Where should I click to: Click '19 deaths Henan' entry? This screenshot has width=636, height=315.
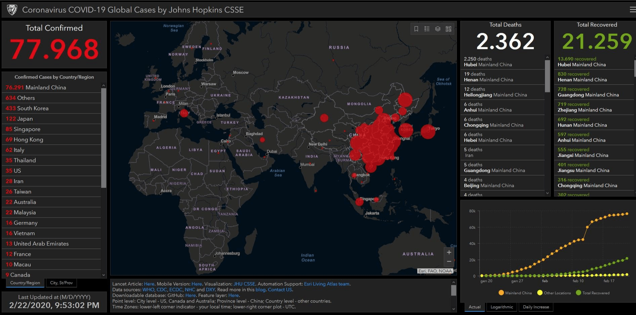pos(503,77)
